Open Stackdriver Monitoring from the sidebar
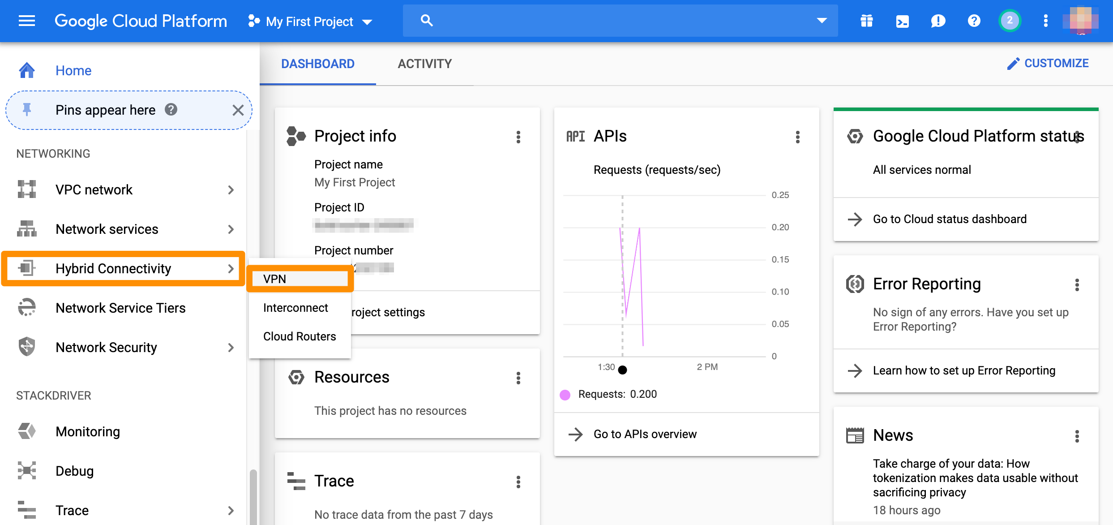This screenshot has width=1113, height=525. [88, 431]
